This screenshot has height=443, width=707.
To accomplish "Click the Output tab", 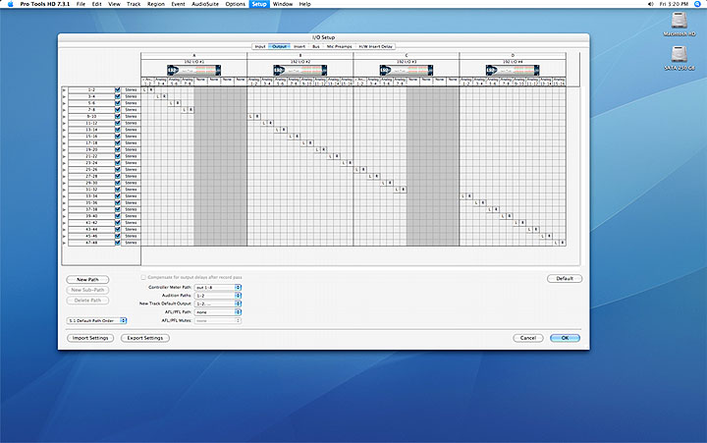I will (x=280, y=46).
